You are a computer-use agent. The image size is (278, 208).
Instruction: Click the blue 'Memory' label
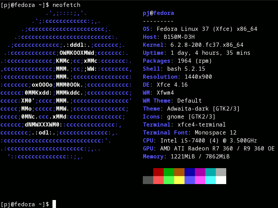pyautogui.click(x=153, y=157)
